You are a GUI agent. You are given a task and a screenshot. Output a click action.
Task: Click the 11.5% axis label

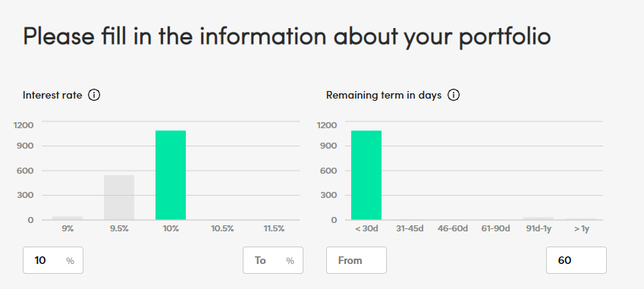pyautogui.click(x=274, y=228)
